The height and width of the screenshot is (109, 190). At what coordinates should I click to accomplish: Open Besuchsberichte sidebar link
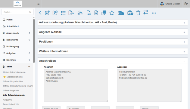(11, 104)
